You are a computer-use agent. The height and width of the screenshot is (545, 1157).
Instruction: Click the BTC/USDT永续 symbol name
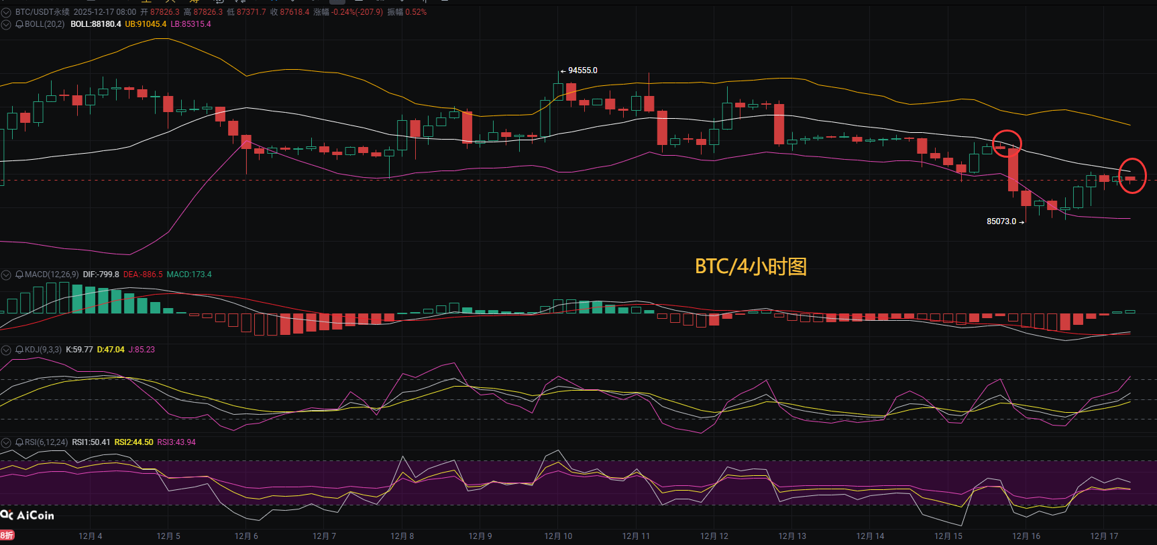pos(42,12)
